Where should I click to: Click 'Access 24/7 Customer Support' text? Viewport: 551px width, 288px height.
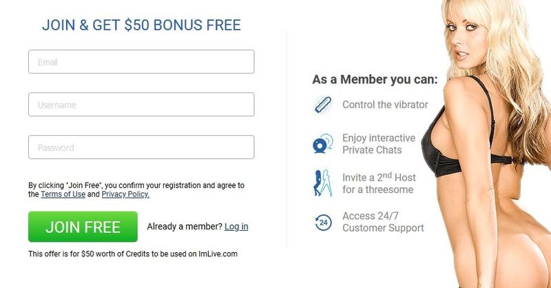[384, 222]
